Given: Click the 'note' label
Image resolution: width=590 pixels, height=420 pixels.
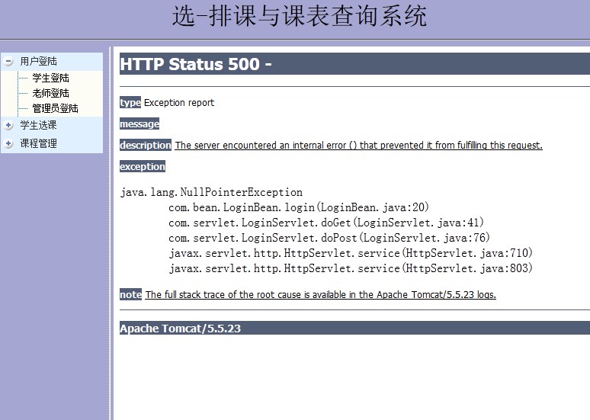Looking at the screenshot, I should pos(130,294).
